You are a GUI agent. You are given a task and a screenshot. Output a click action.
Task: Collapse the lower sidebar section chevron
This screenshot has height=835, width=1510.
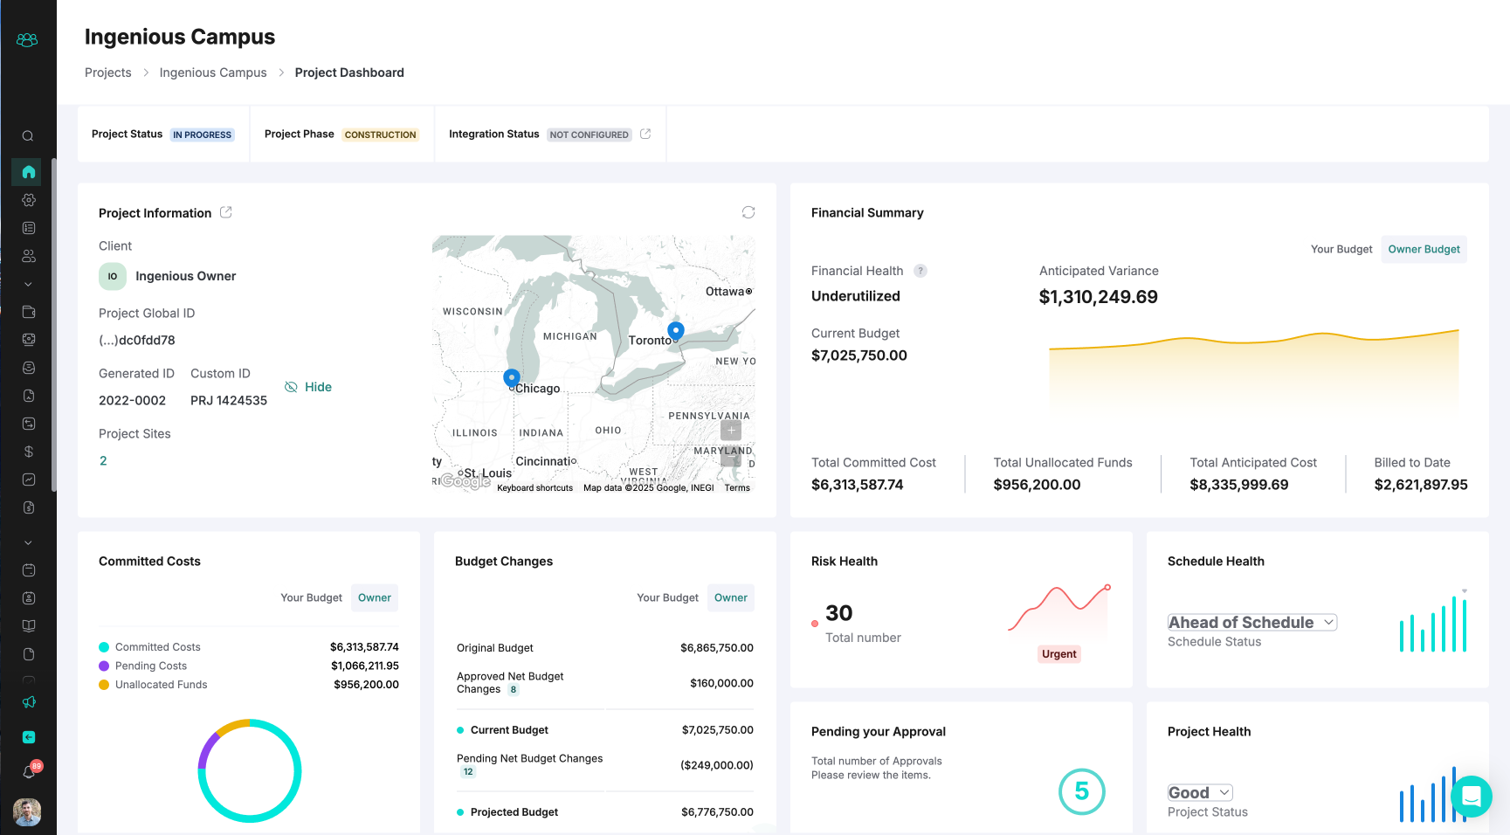[28, 542]
